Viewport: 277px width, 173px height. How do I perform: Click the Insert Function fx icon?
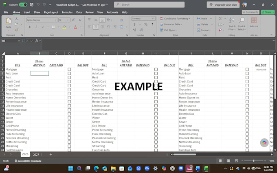point(37,41)
